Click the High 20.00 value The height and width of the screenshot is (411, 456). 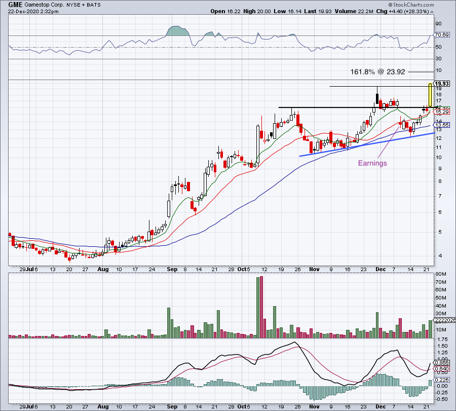click(257, 11)
